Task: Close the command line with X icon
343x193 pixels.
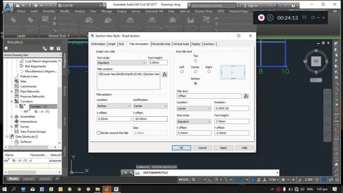Action: pyautogui.click(x=126, y=173)
